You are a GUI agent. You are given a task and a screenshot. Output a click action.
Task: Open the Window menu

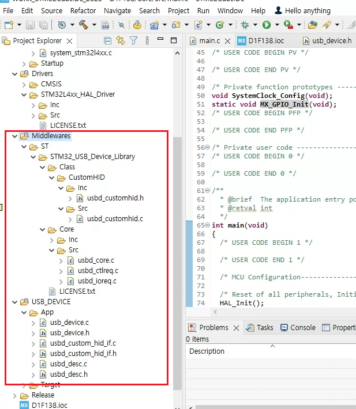(x=230, y=11)
